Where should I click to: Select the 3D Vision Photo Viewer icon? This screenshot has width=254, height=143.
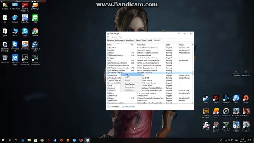click(35, 60)
